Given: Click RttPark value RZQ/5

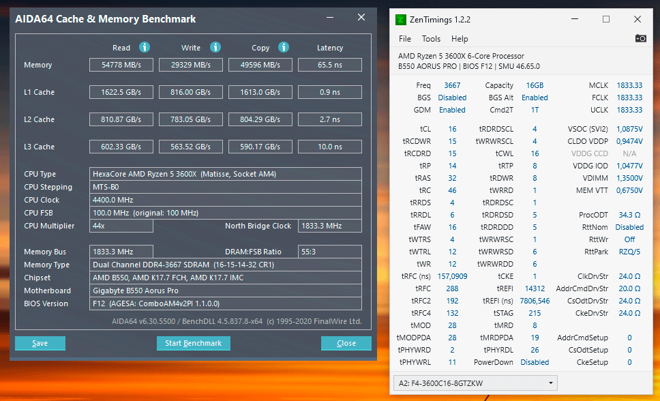Looking at the screenshot, I should [x=630, y=252].
